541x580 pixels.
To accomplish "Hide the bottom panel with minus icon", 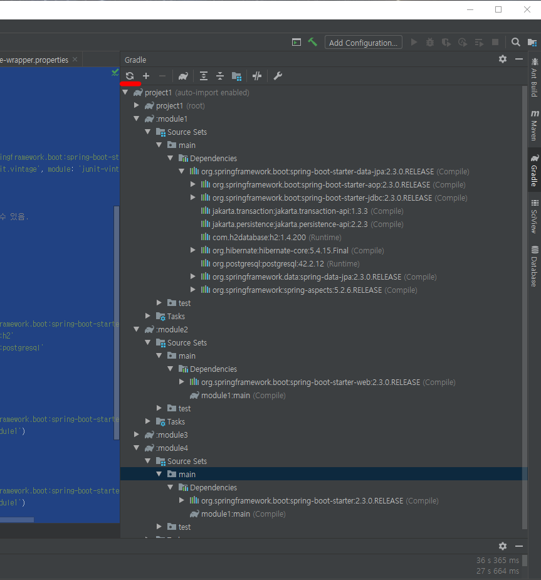I will 519,546.
